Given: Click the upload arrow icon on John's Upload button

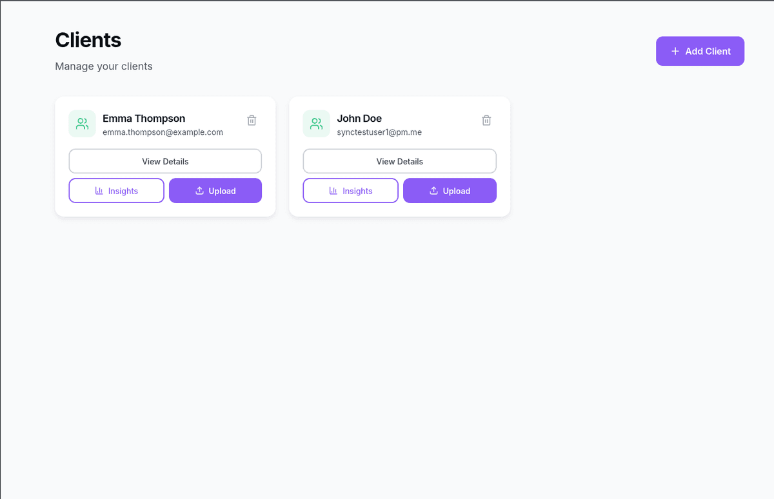Looking at the screenshot, I should (x=434, y=190).
